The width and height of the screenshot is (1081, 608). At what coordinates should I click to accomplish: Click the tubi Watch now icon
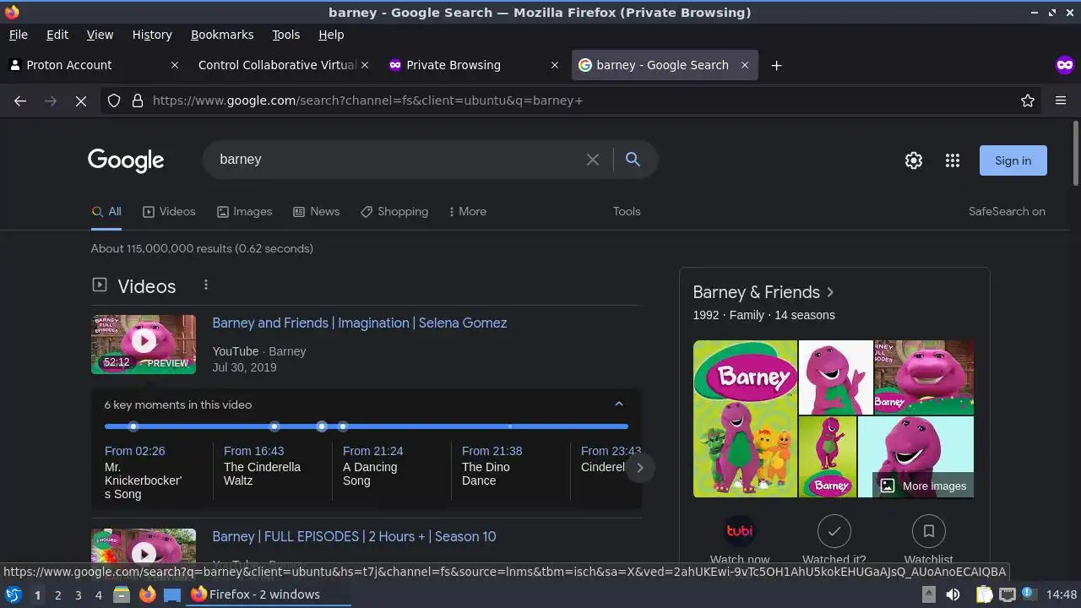(740, 531)
